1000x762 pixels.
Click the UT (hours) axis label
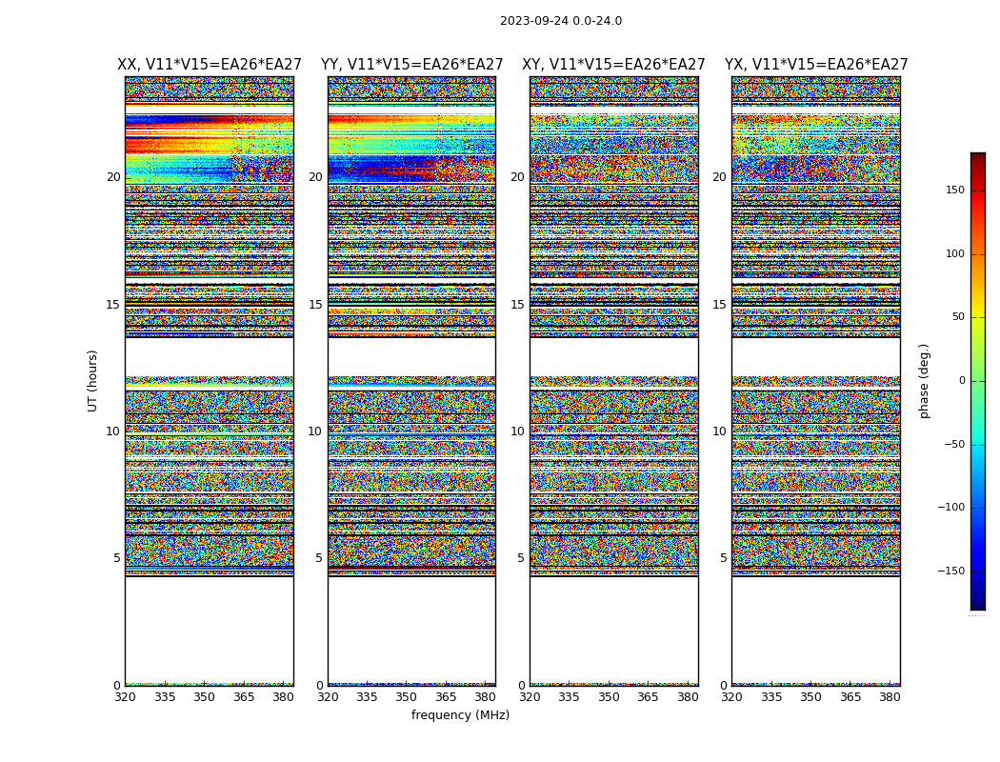point(92,381)
